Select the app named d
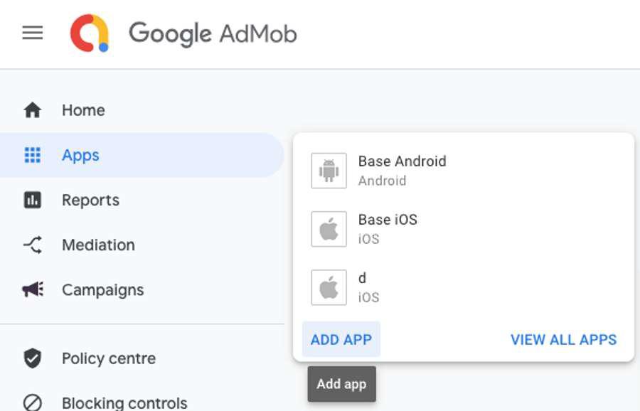Screen dimensions: 640x411 [362, 279]
